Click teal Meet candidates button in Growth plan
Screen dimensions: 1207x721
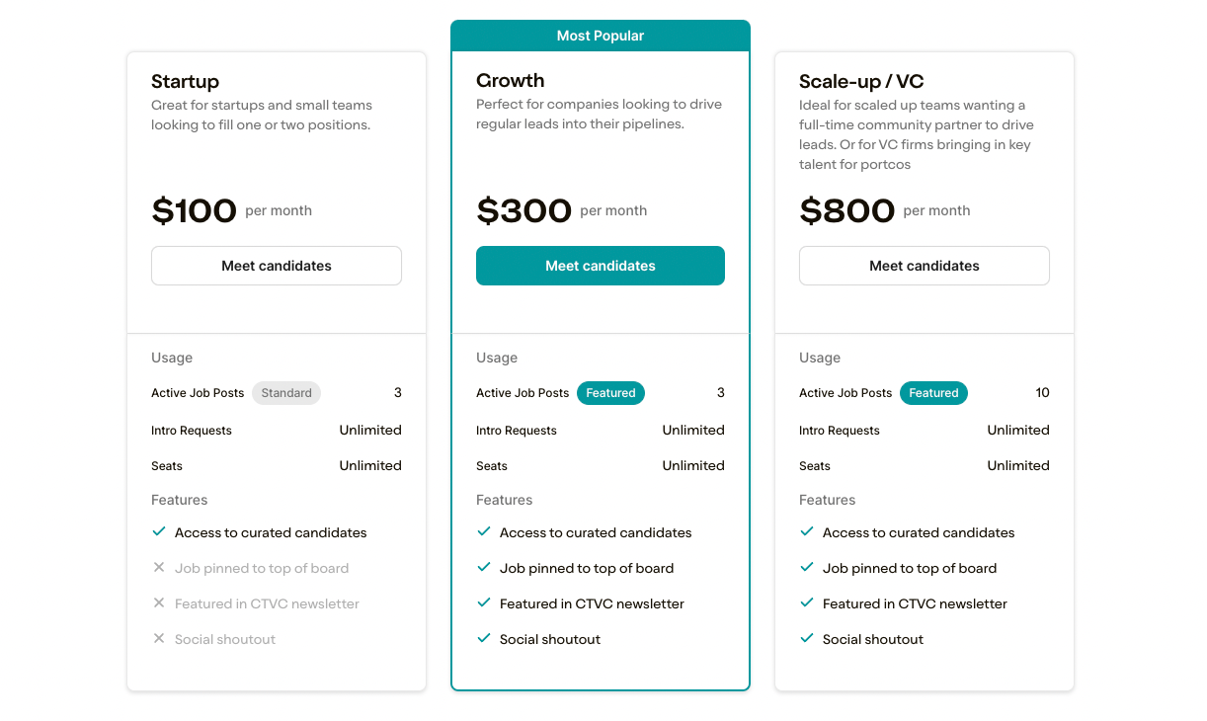click(601, 266)
